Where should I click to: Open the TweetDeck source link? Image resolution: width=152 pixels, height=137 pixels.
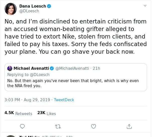(64, 100)
